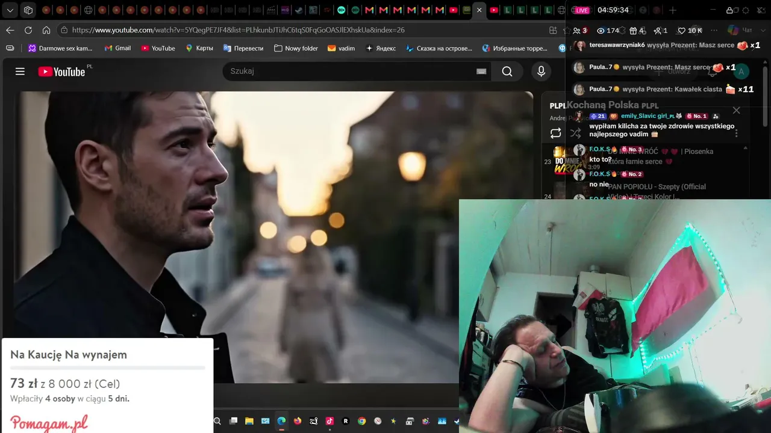The image size is (771, 433).
Task: Open the YouTube guide hamburger menu
Action: coord(20,72)
